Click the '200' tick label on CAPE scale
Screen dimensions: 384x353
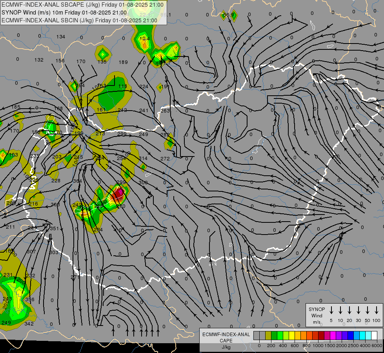pyautogui.click(x=271, y=346)
